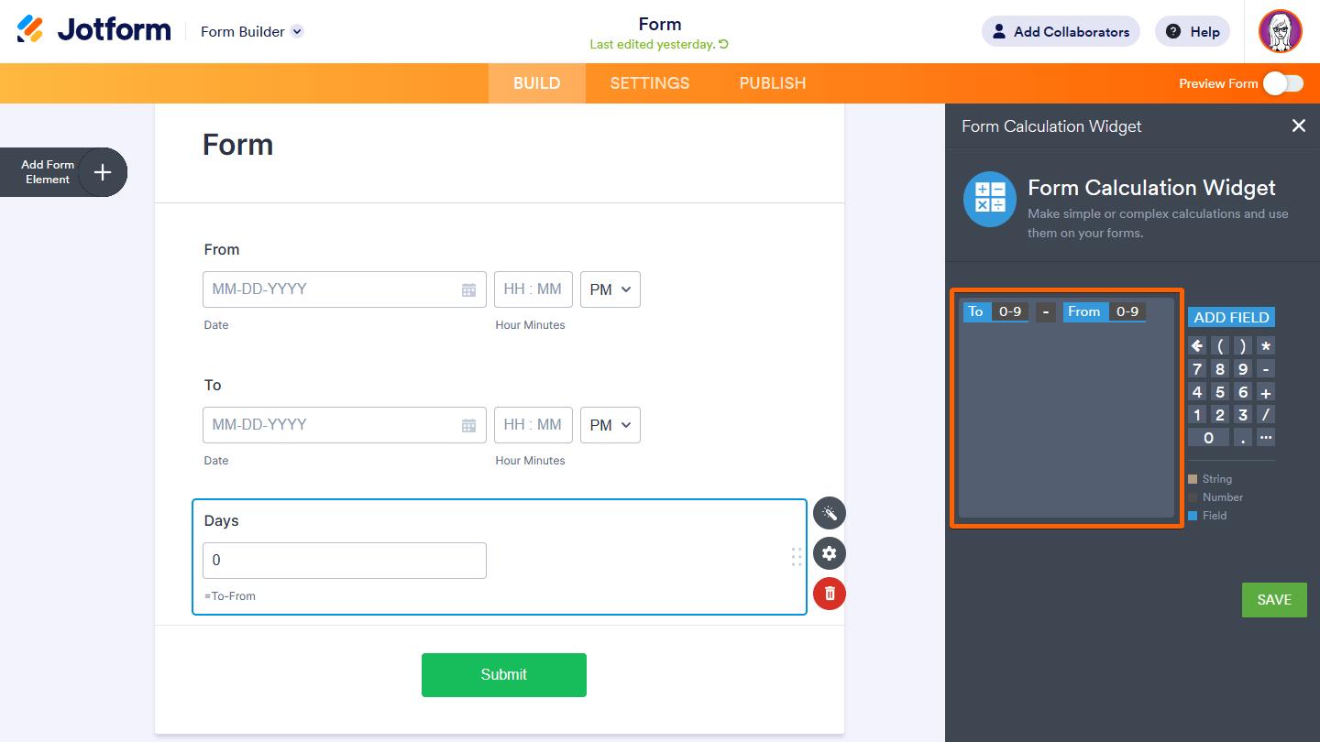Click the To time HH:MM field
The height and width of the screenshot is (742, 1320).
pos(533,425)
